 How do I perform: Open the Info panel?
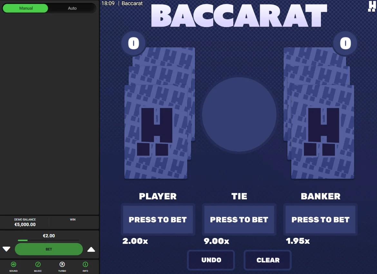[x=85, y=264]
